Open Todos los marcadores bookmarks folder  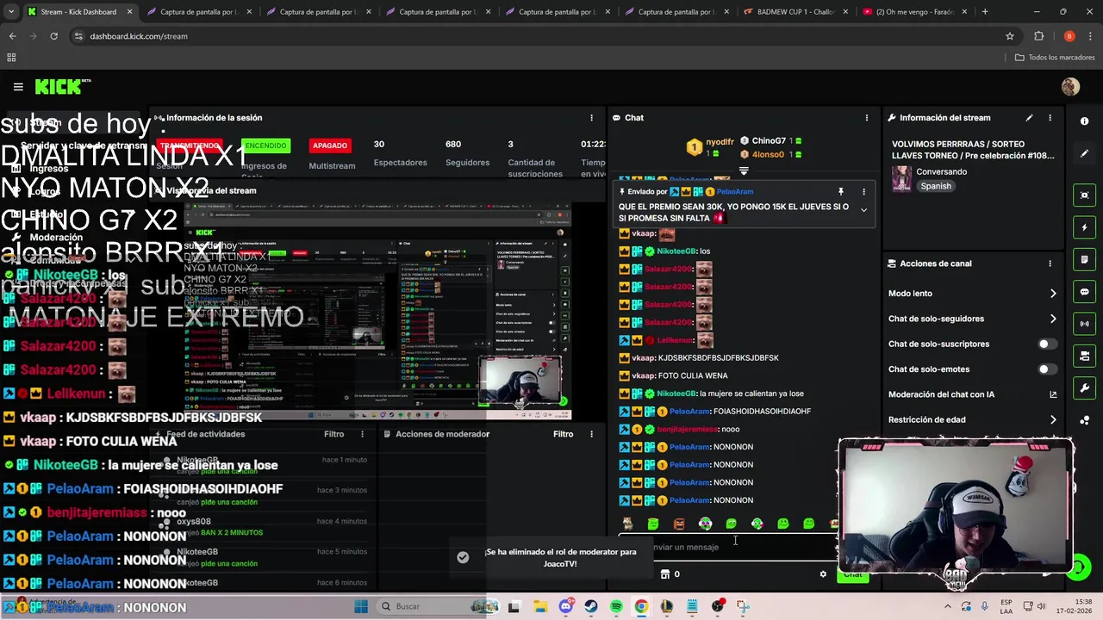(x=1054, y=58)
